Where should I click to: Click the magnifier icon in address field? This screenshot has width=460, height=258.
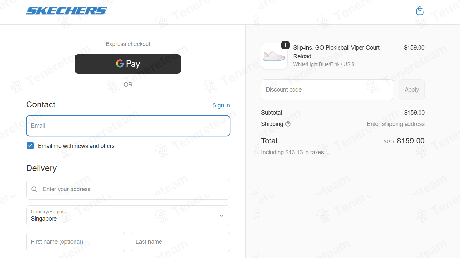[x=34, y=189]
